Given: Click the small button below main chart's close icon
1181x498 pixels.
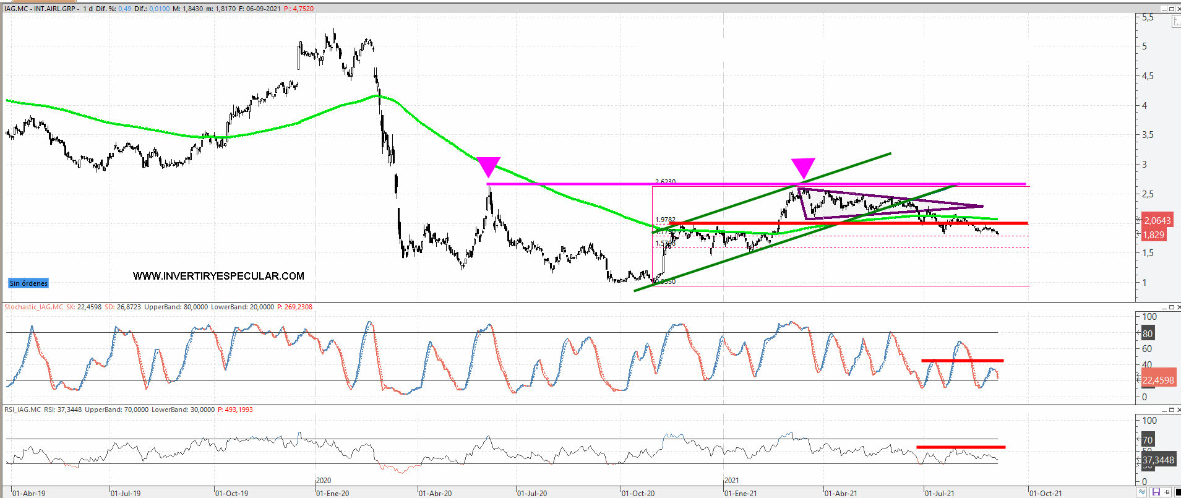Looking at the screenshot, I should (x=1175, y=22).
